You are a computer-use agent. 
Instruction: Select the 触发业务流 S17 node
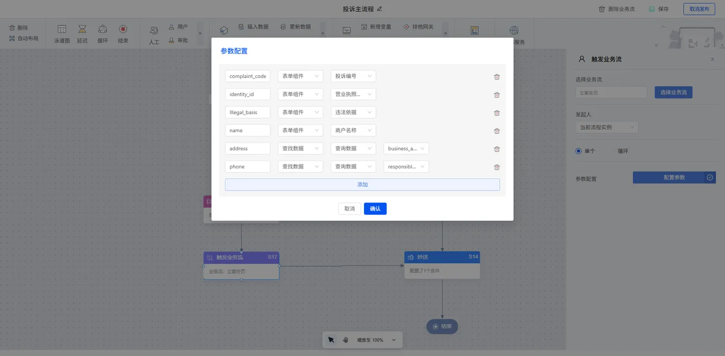pos(241,266)
